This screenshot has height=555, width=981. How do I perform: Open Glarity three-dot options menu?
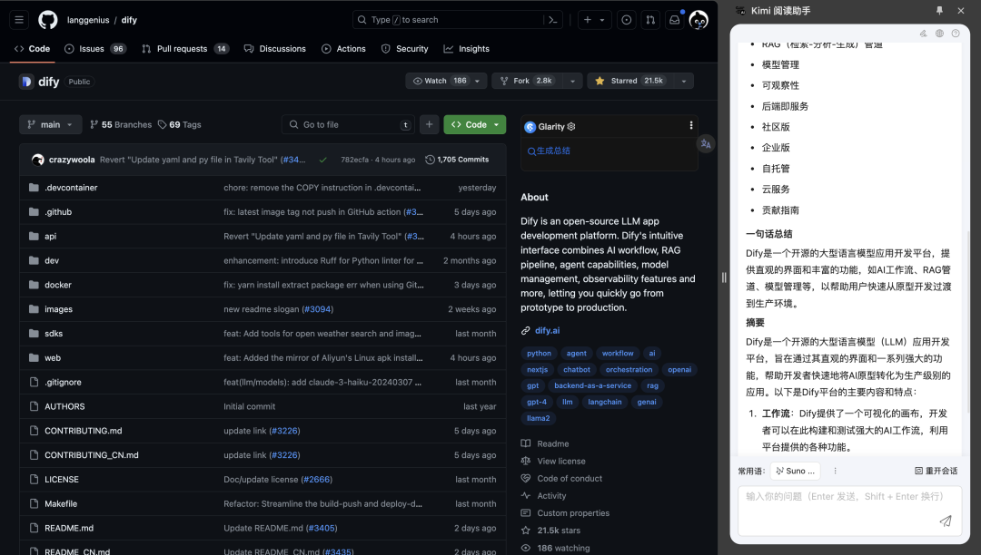(x=691, y=125)
